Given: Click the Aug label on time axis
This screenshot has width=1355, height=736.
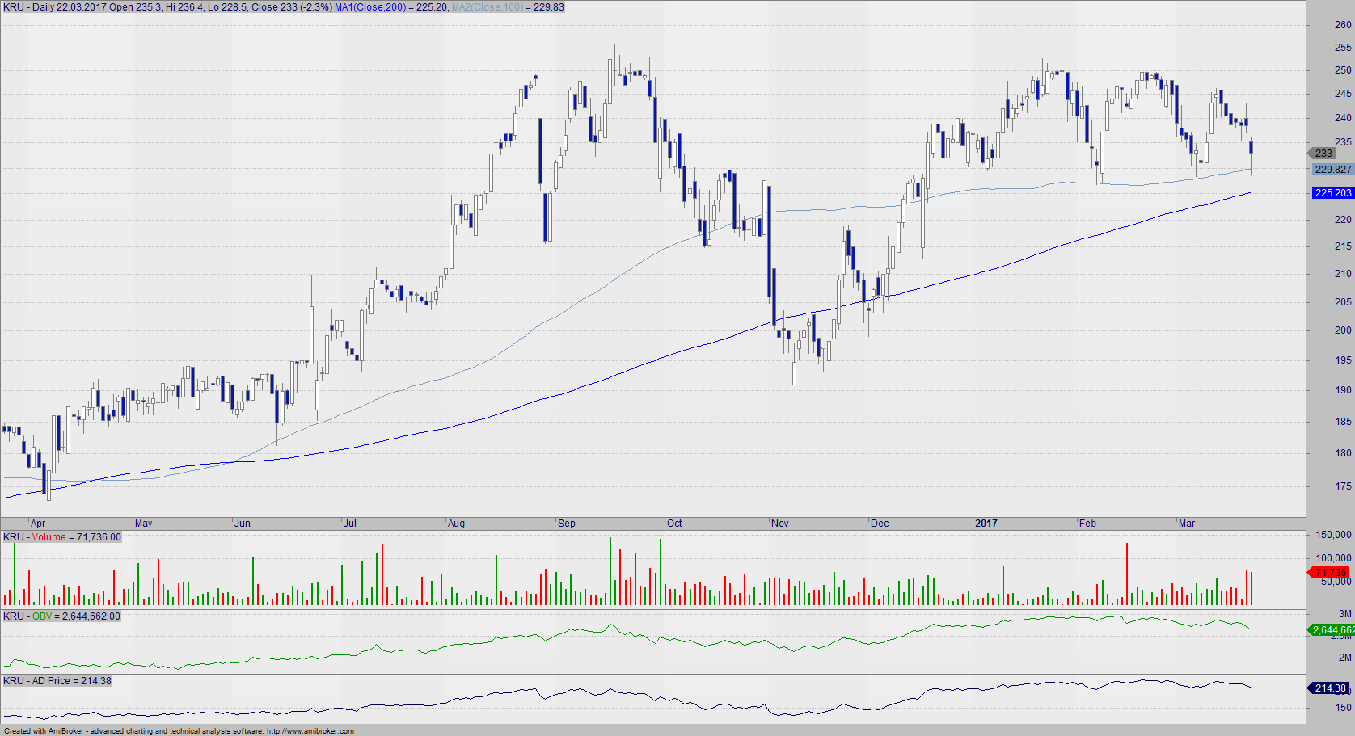Looking at the screenshot, I should (457, 524).
